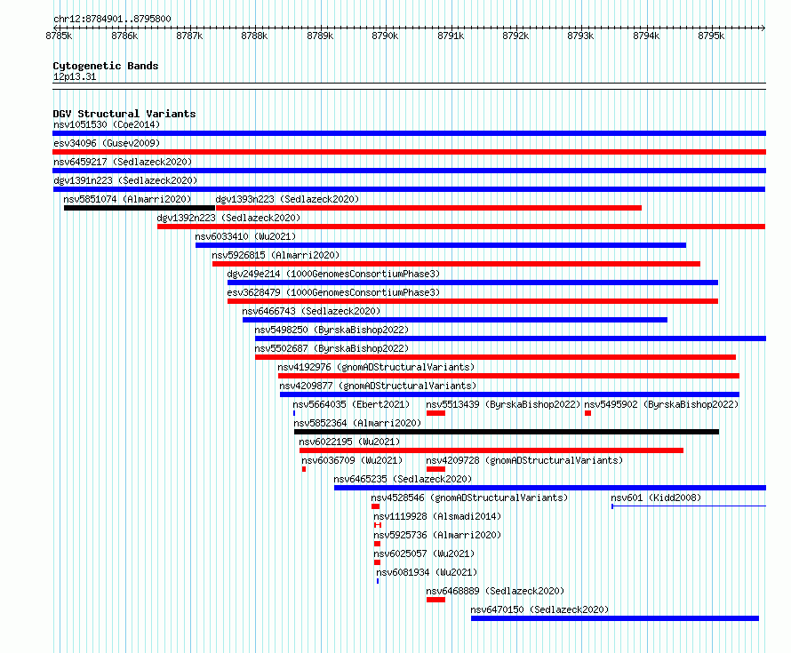The width and height of the screenshot is (791, 653).
Task: Click the nsv1051530 (Coe2014) blue variant bar
Action: click(409, 133)
